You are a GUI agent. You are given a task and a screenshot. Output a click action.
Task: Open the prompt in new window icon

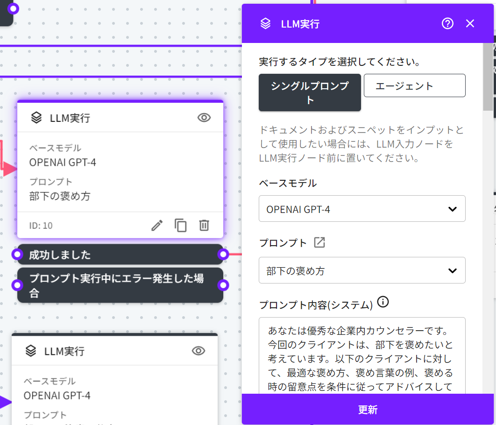319,242
